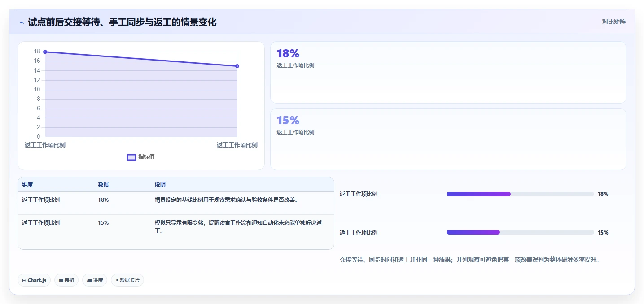This screenshot has height=304, width=644.
Task: Click the 说明 column header
Action: coord(160,185)
